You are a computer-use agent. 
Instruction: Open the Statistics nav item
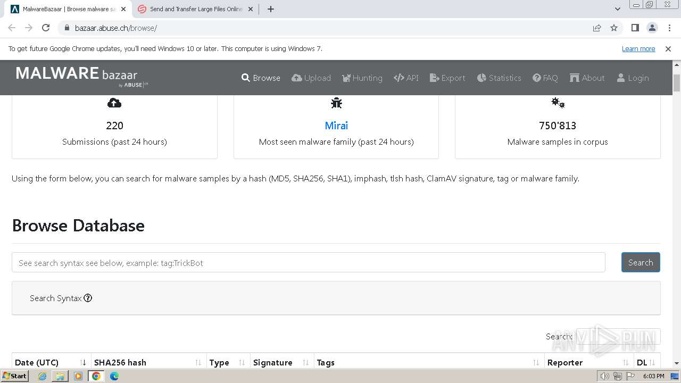(499, 78)
